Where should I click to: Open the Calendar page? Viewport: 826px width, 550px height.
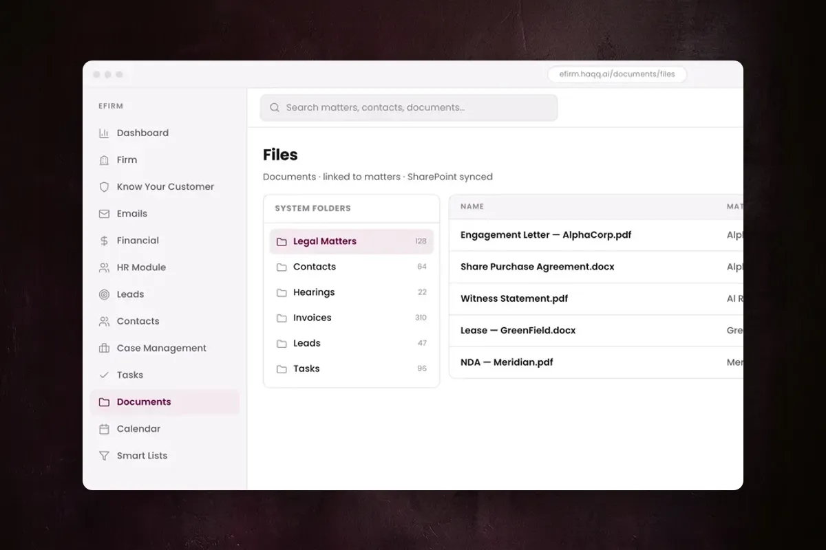[x=165, y=429]
